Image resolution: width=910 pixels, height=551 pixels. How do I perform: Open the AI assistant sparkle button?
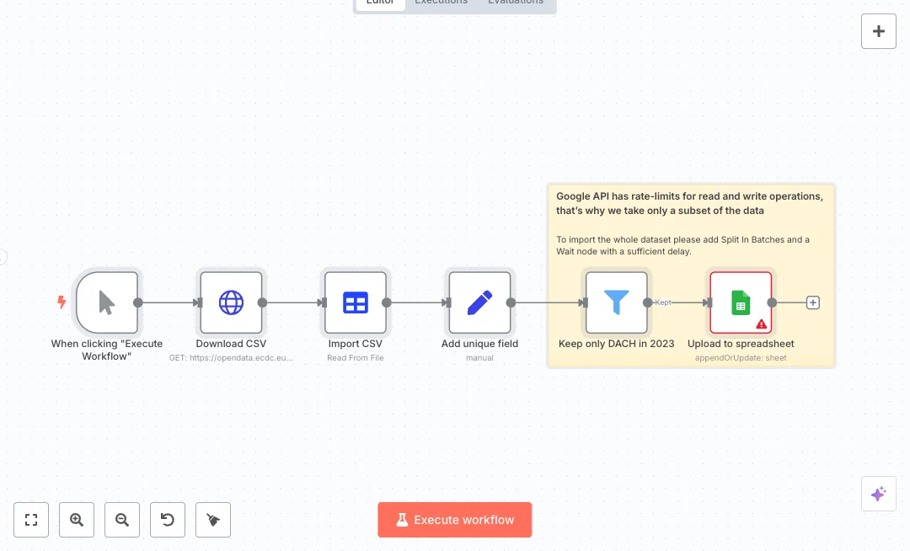point(878,494)
